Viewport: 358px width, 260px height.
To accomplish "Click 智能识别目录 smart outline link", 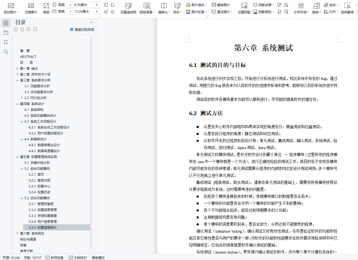I will click(x=82, y=29).
